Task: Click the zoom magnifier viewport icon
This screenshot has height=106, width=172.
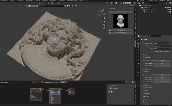Action: 104,18
